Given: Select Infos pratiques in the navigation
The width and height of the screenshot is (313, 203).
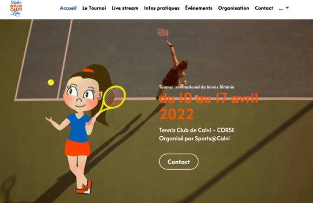Looking at the screenshot, I should [162, 8].
